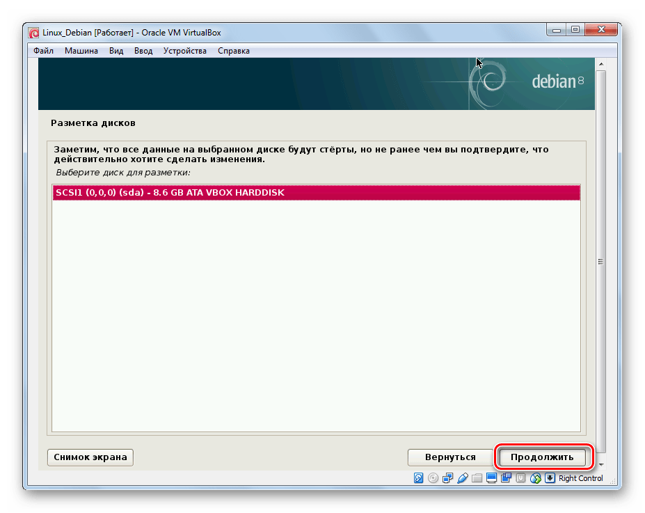
Task: Click the Снимок экрана button
Action: coord(90,457)
